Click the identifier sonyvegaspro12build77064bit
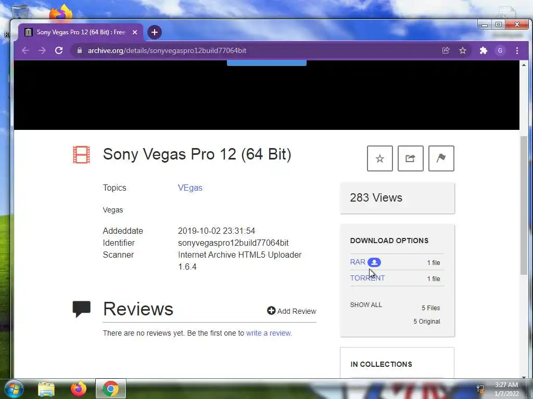Image resolution: width=533 pixels, height=399 pixels. click(233, 243)
